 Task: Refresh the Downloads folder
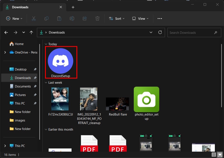coord(160,32)
